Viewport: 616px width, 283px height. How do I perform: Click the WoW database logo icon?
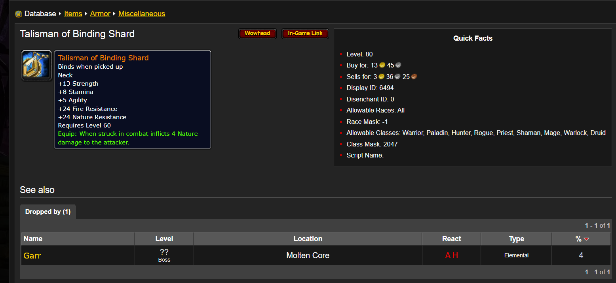pos(18,14)
